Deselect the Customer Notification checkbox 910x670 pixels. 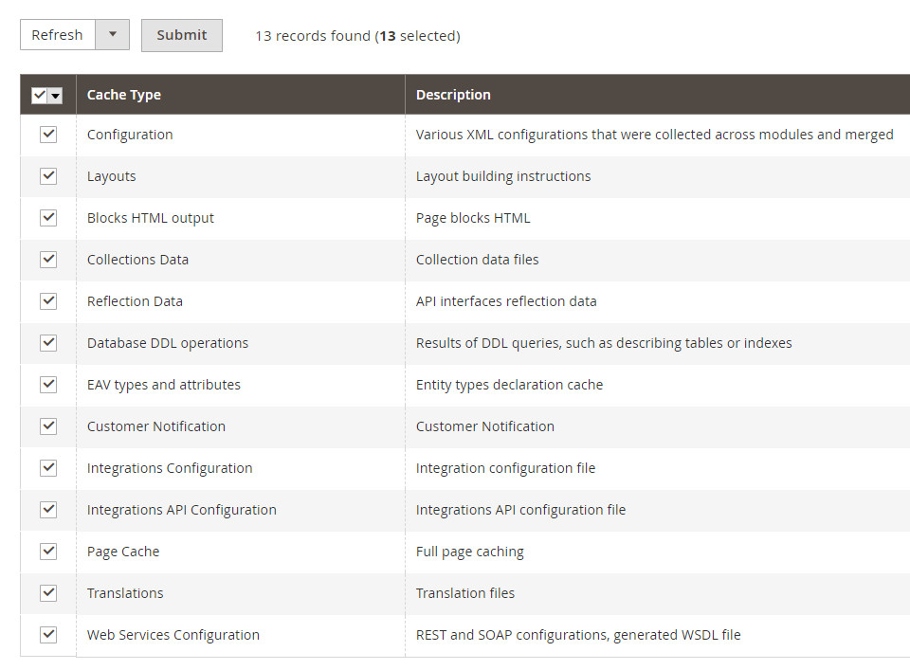(48, 426)
